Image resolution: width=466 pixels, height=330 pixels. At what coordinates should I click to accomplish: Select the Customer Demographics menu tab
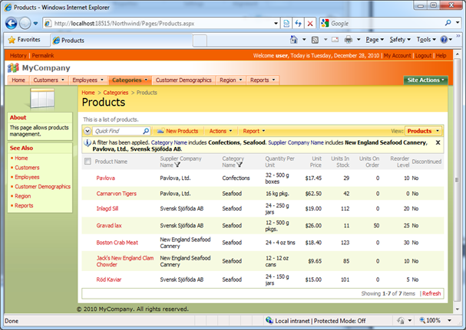click(183, 80)
